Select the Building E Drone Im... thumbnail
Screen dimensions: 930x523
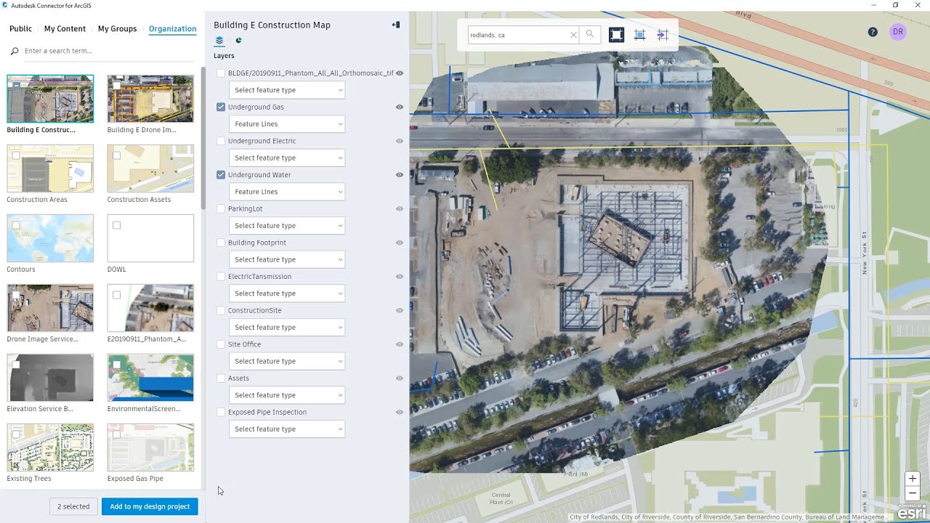(x=150, y=99)
